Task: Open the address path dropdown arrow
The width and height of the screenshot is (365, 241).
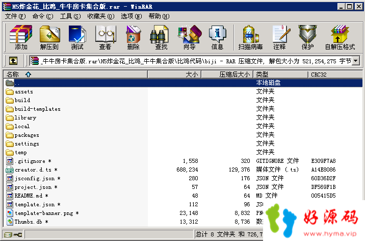Action: coord(355,61)
